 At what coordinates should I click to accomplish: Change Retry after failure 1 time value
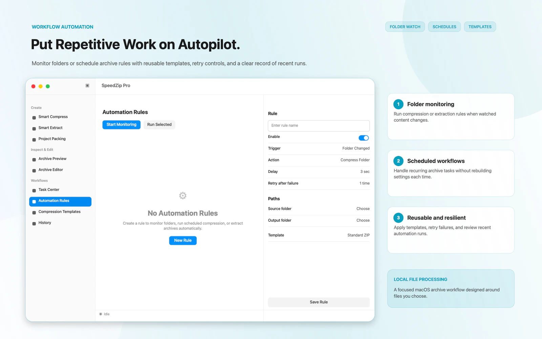tap(364, 183)
